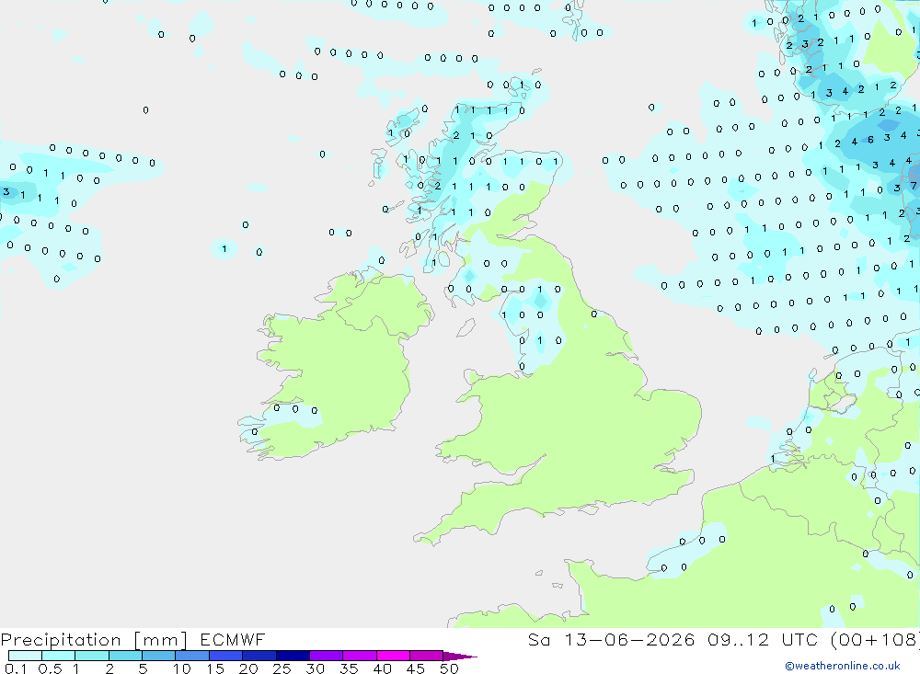Click the '7' value at the right map edge

coord(913,186)
